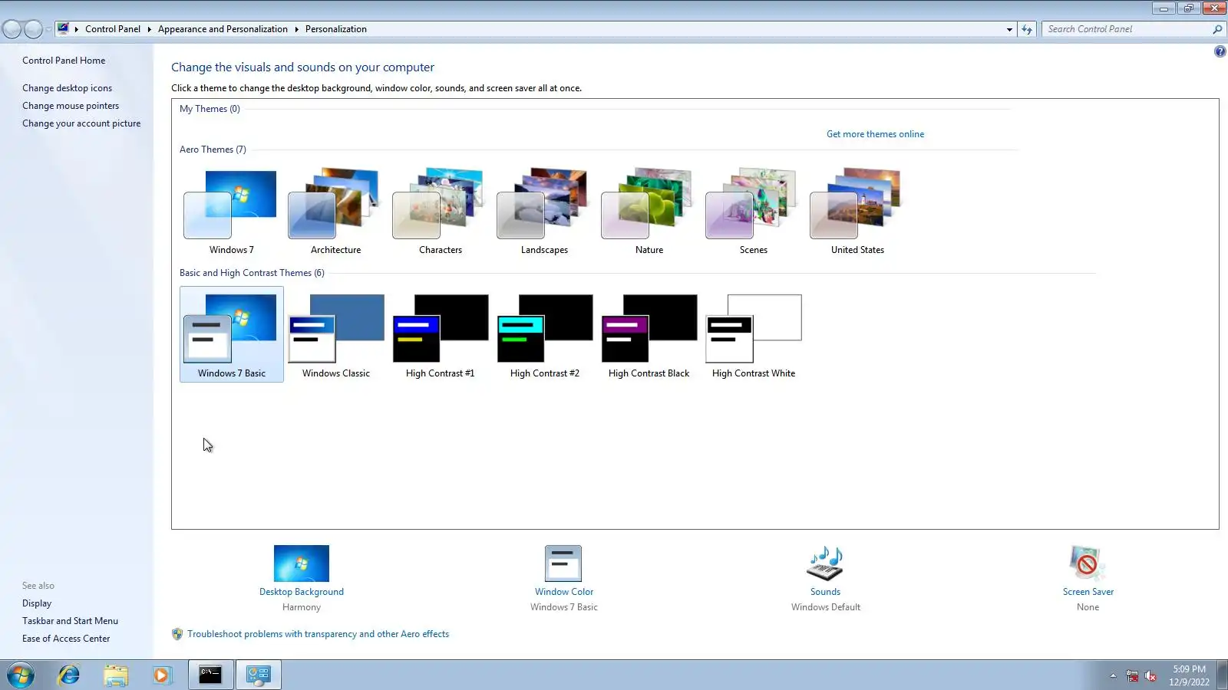Screen dimensions: 1228x690
Task: Pick the Scenes theme
Action: click(753, 211)
